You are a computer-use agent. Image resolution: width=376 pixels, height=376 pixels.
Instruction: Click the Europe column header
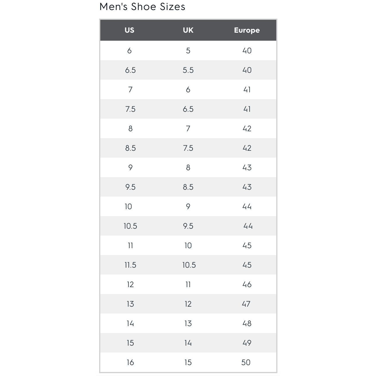247,30
